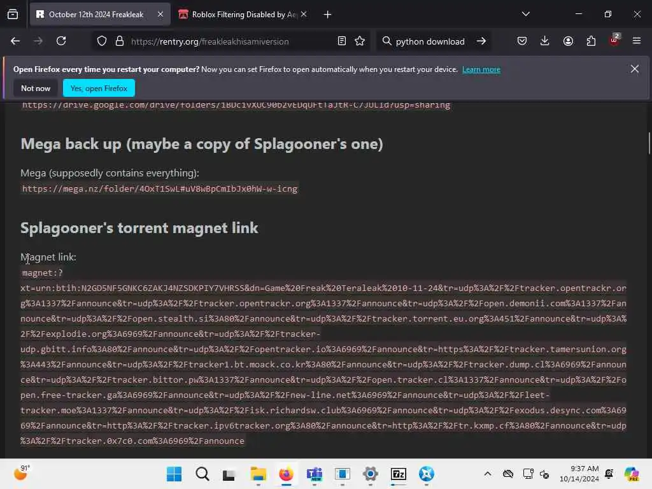652x489 pixels.
Task: Reload the current page
Action: point(61,41)
